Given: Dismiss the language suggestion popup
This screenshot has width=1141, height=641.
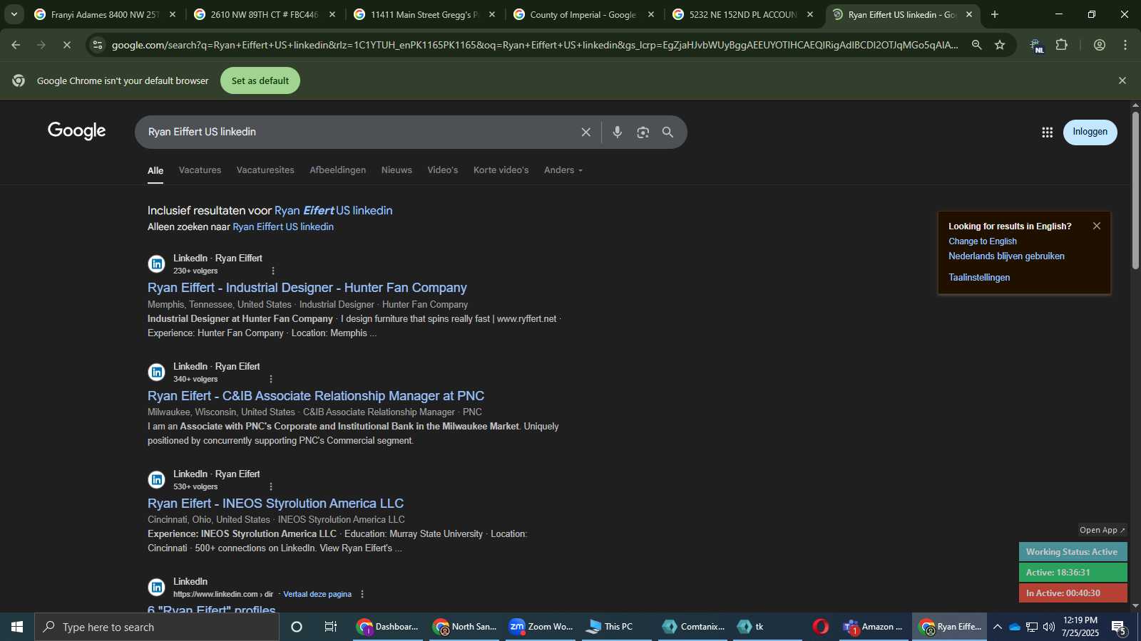Looking at the screenshot, I should (1097, 226).
